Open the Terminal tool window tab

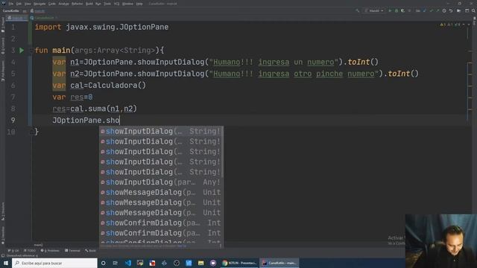[72, 251]
